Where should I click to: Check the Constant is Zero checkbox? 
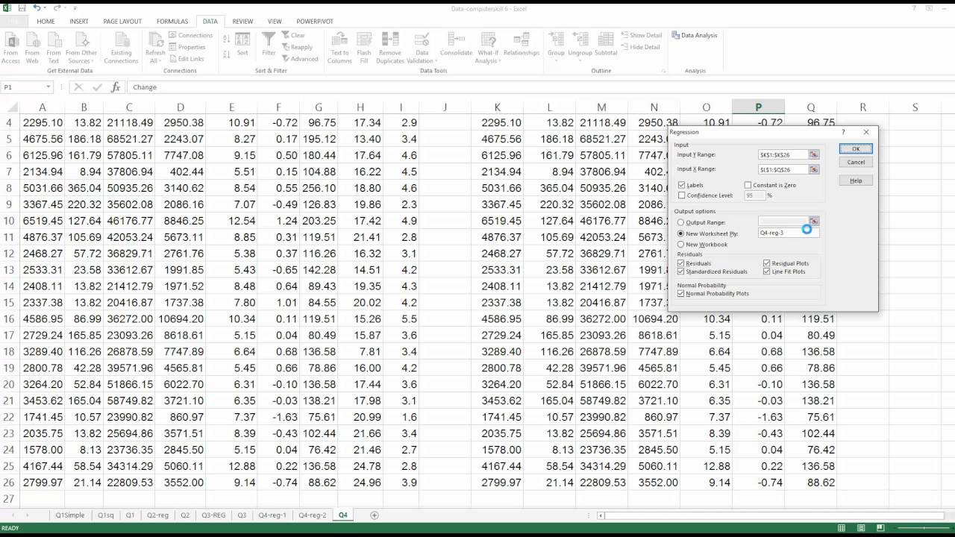click(x=748, y=185)
